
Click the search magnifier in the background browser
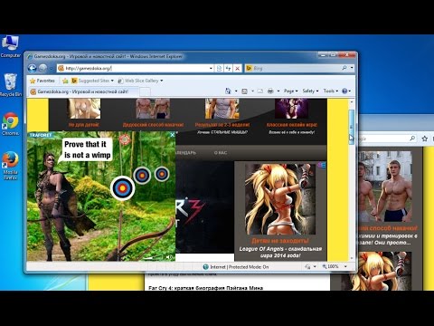pyautogui.click(x=412, y=139)
